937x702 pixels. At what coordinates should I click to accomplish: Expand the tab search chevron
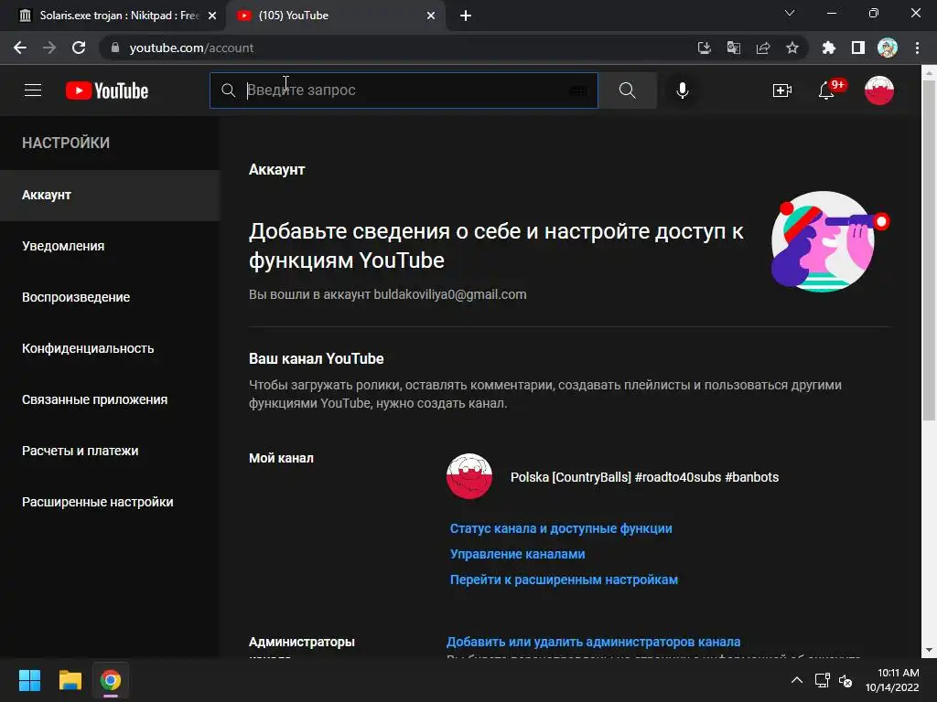pos(790,13)
